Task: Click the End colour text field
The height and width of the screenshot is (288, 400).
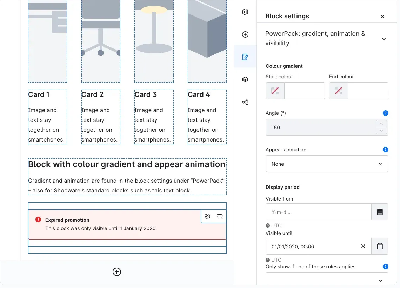Action: (x=368, y=91)
